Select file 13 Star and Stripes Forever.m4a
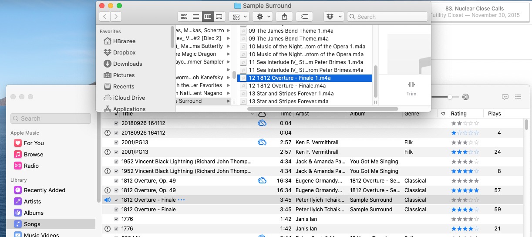 (304, 102)
